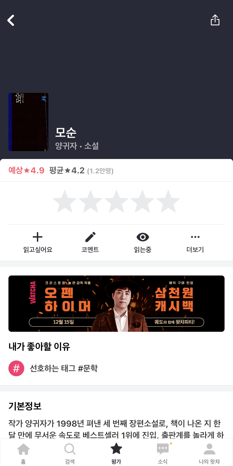Image resolution: width=233 pixels, height=466 pixels.
Task: Select the third rating star
Action: [116, 201]
